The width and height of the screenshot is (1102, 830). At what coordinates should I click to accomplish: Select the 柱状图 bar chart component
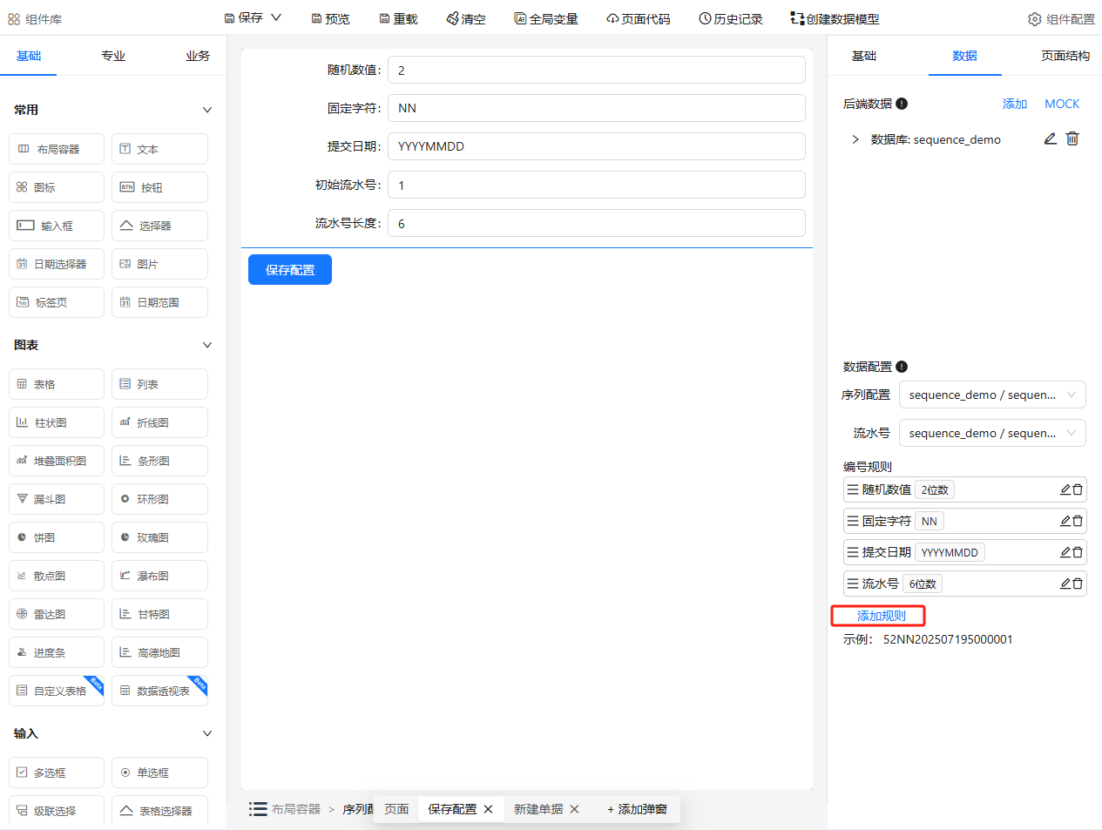pyautogui.click(x=56, y=422)
